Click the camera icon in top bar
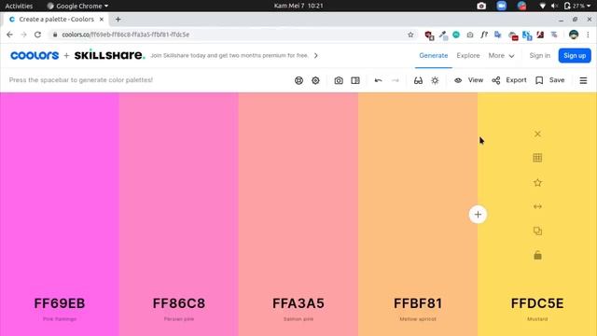Screen dimensions: 597x336 481,6
